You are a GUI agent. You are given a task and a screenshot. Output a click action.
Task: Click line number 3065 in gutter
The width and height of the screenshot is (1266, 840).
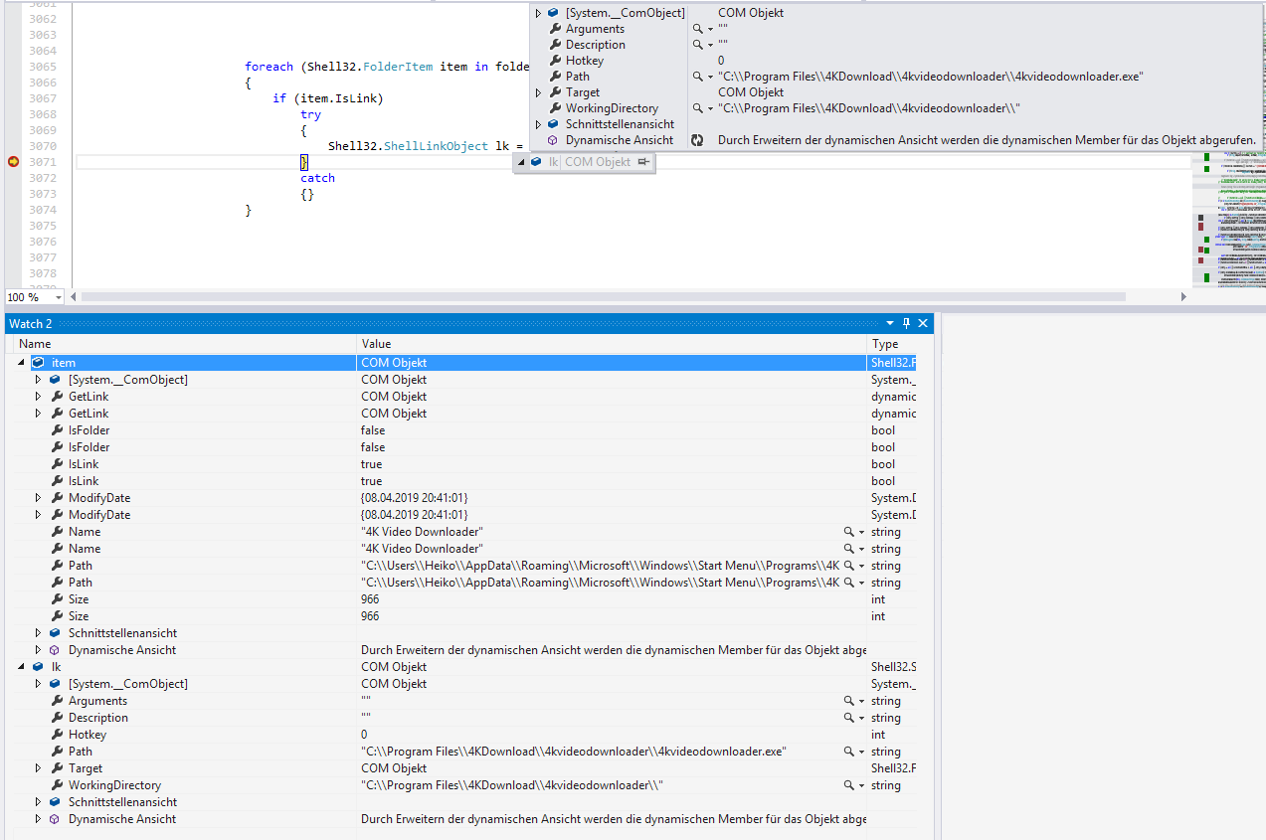click(43, 67)
